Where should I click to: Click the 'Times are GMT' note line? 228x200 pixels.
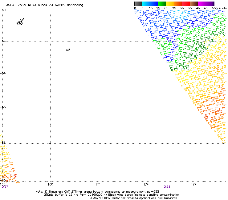click(97, 192)
